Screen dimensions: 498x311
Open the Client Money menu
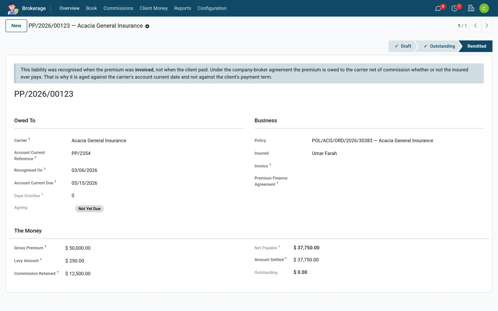click(x=154, y=8)
